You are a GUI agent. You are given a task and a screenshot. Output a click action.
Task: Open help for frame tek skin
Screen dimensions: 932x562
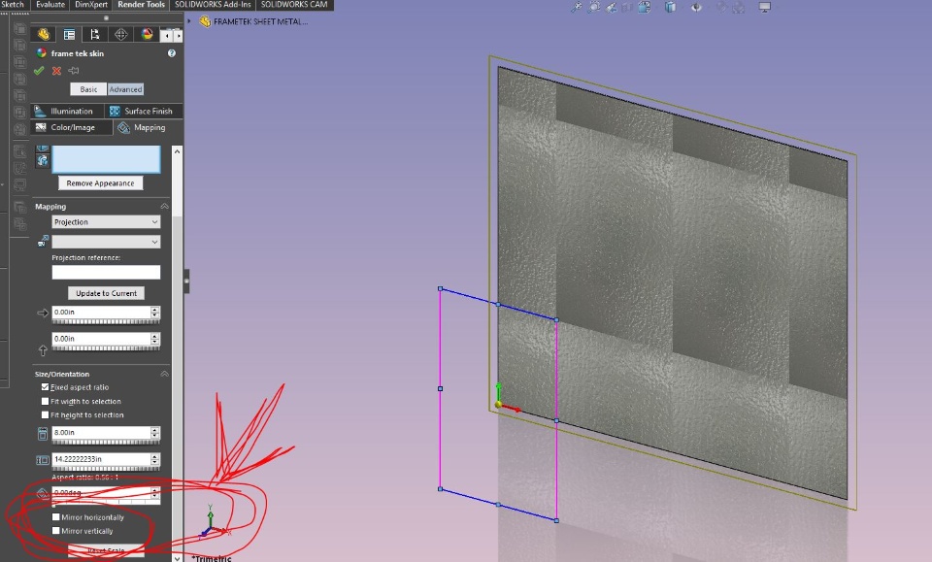pos(171,53)
